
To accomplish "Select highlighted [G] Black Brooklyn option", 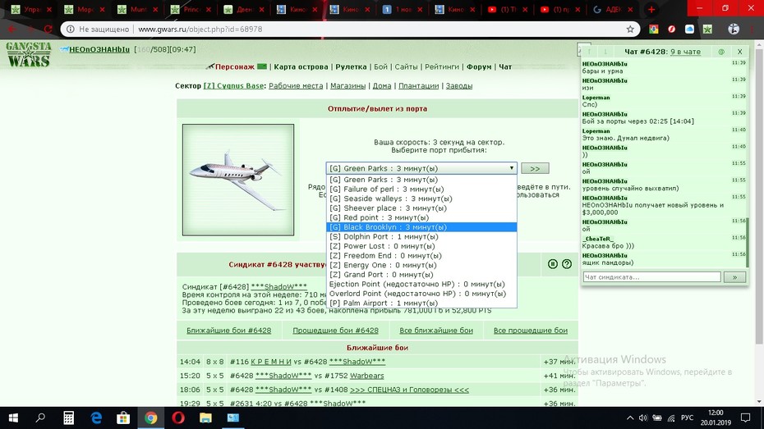I will coord(421,227).
